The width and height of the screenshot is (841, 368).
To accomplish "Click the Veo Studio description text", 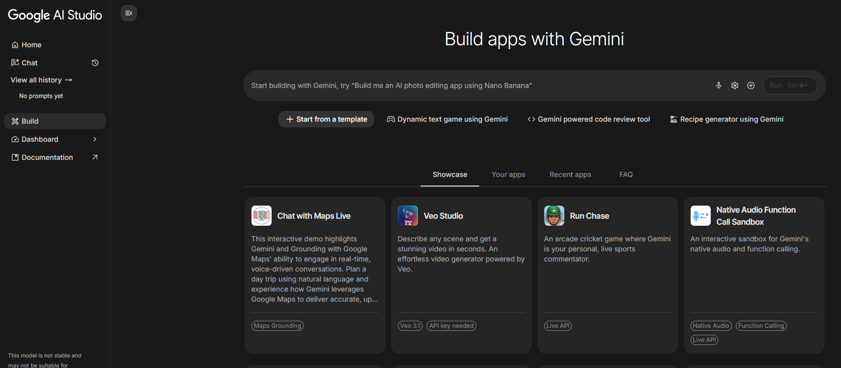I will 461,254.
